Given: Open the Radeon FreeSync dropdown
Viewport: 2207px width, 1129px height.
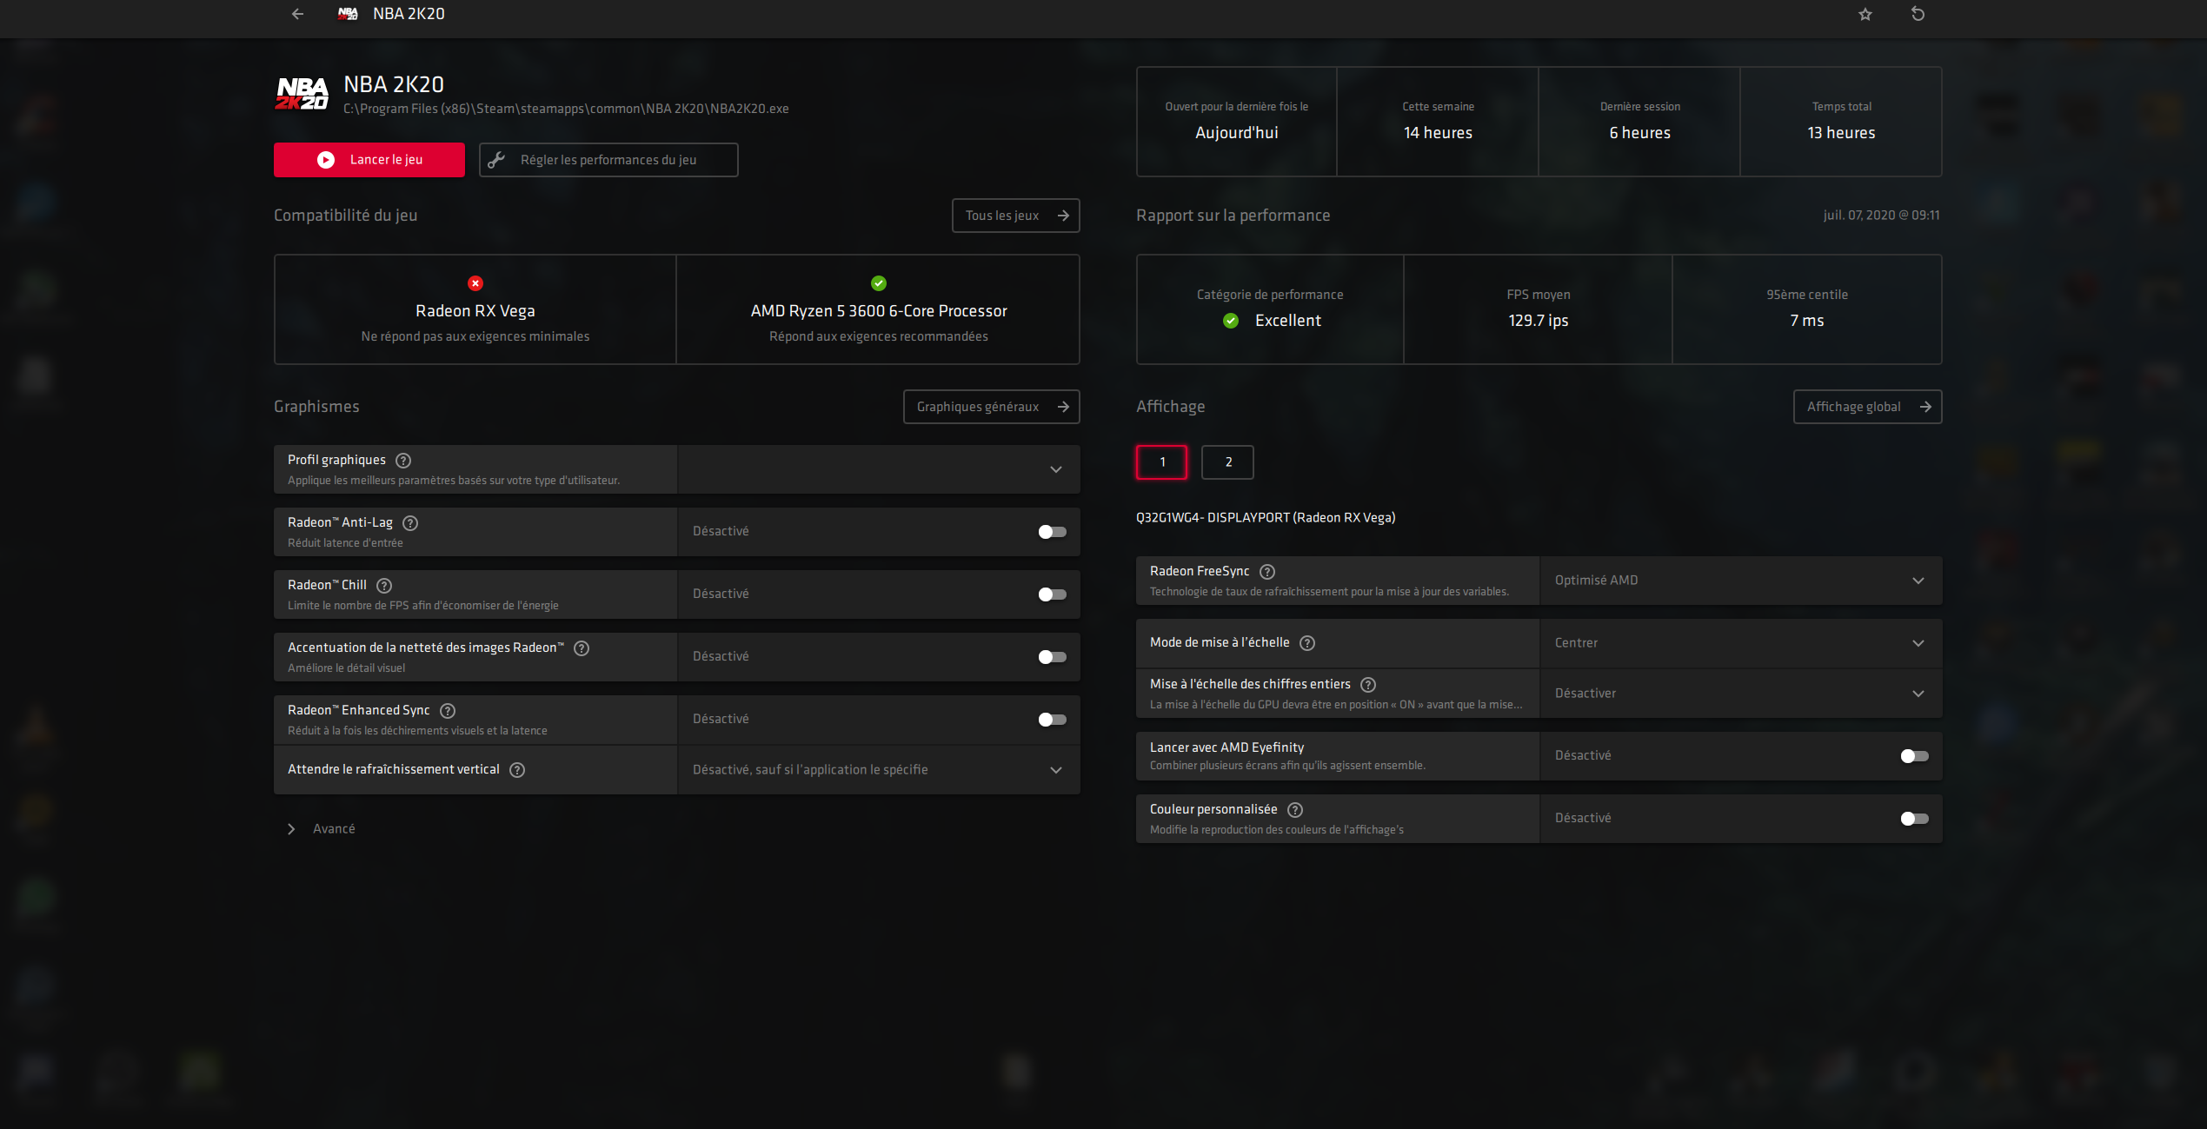Looking at the screenshot, I should [1740, 581].
